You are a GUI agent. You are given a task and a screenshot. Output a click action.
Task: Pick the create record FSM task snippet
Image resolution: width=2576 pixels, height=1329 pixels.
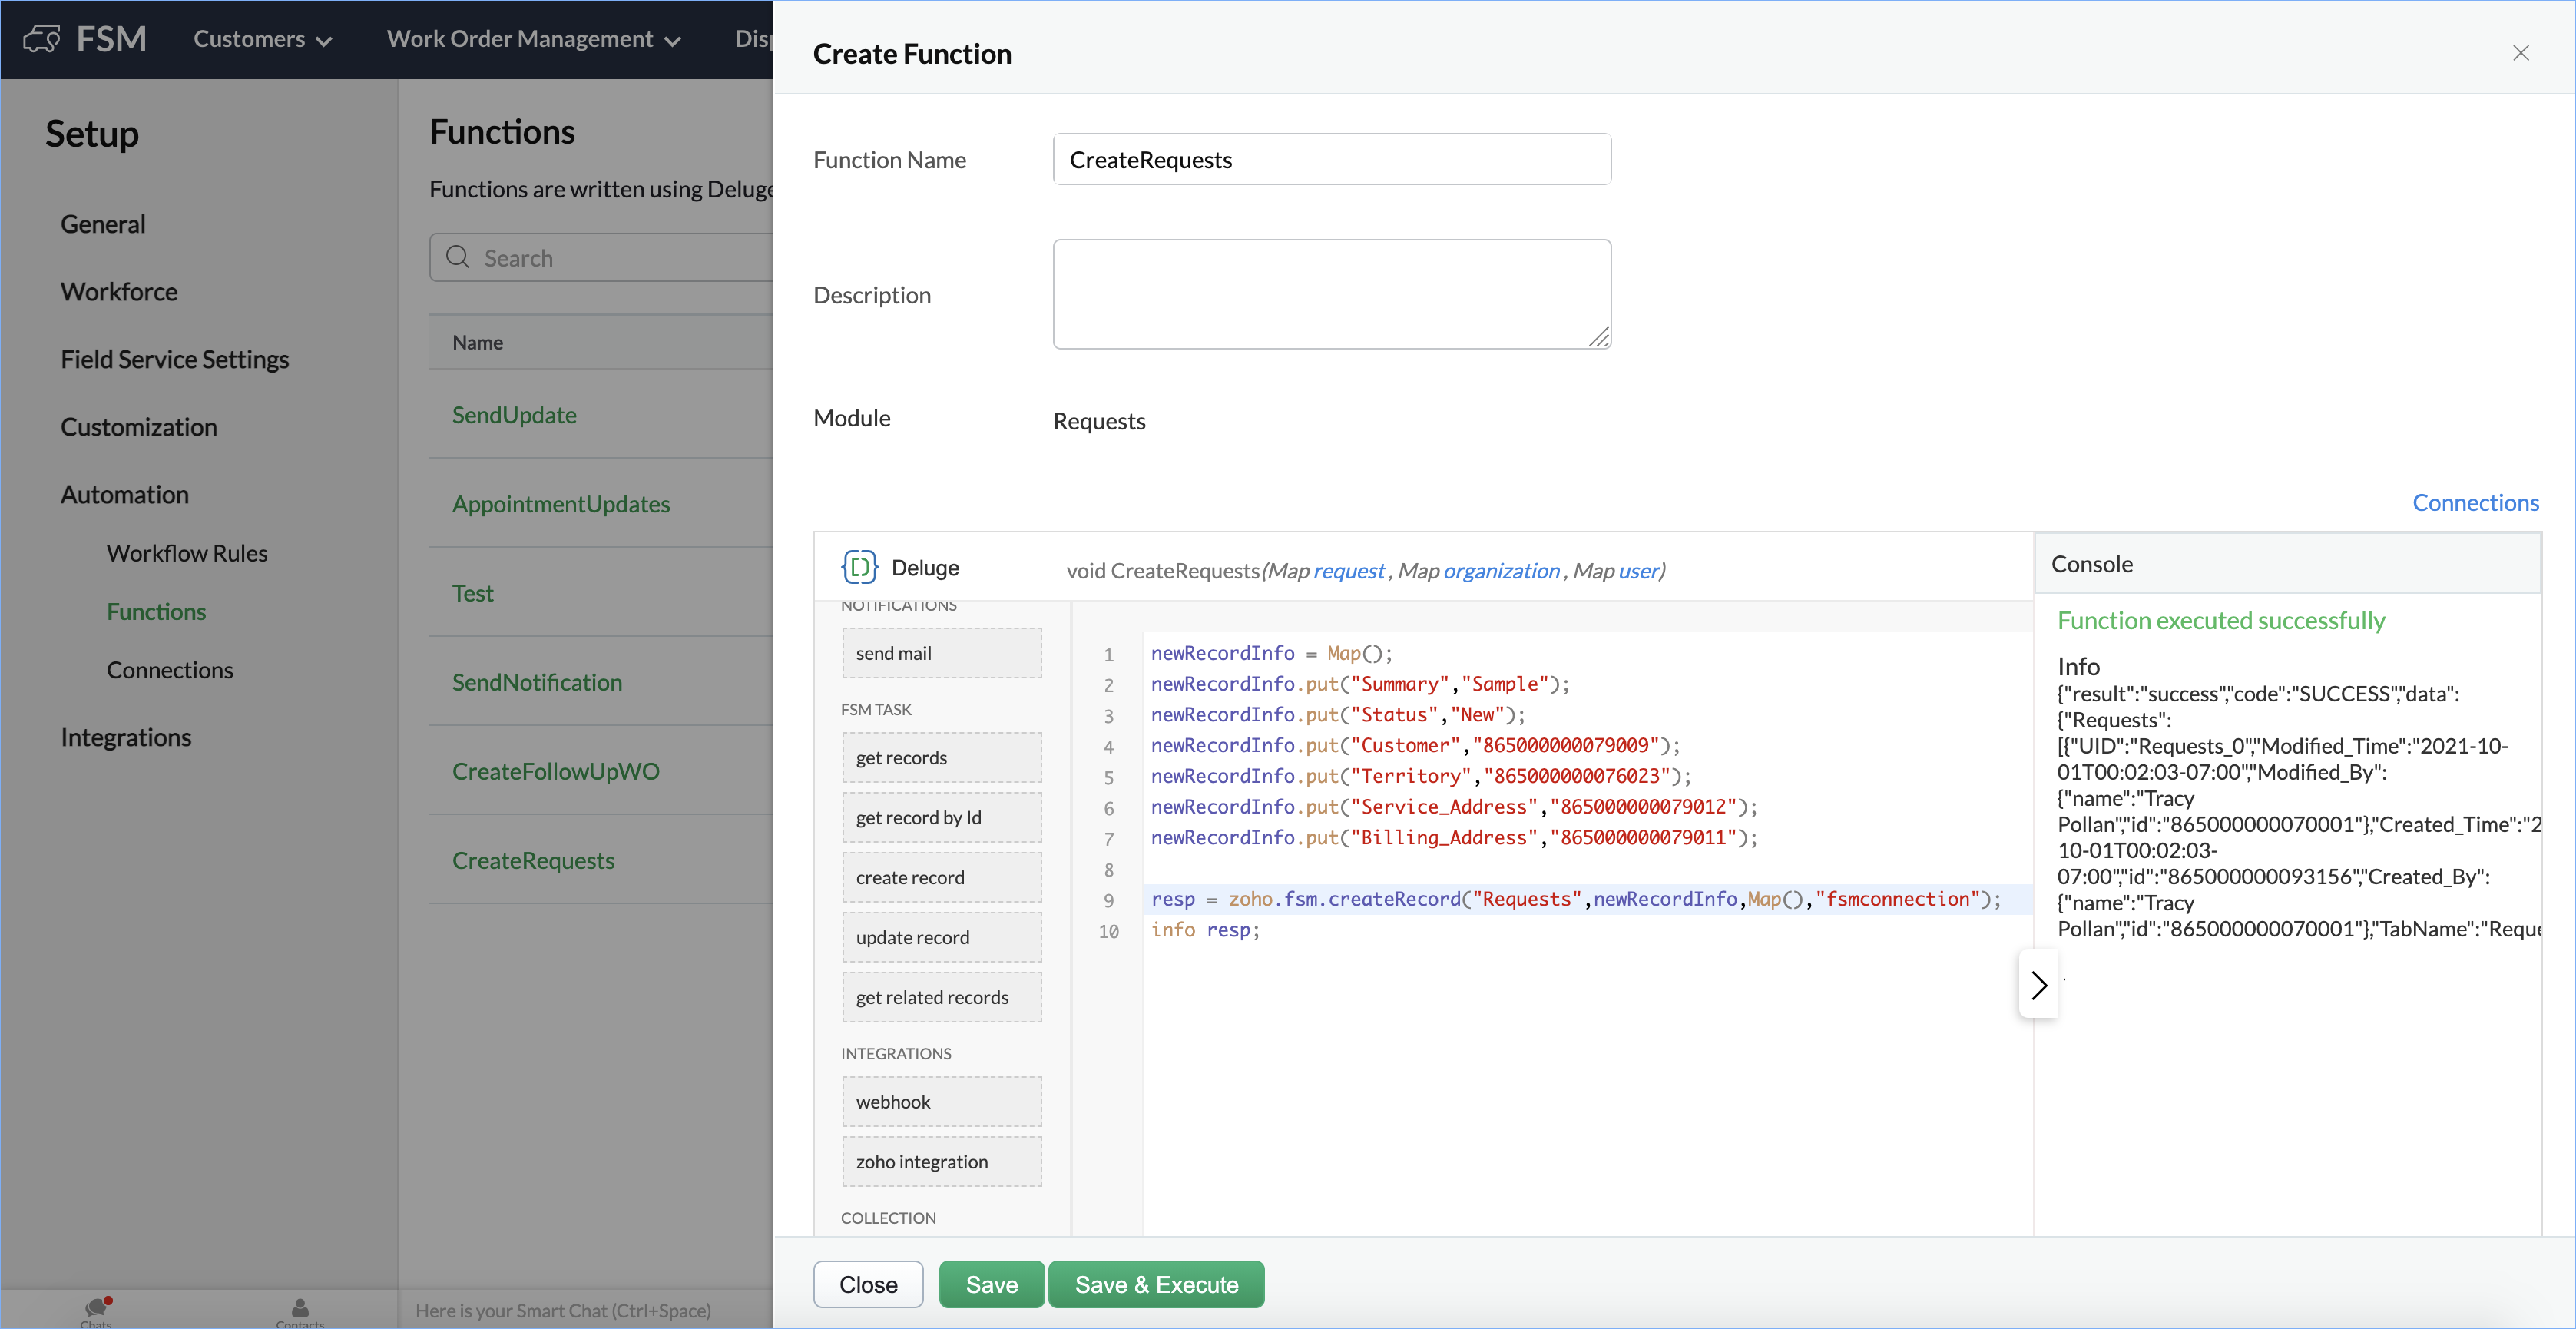pyautogui.click(x=941, y=877)
